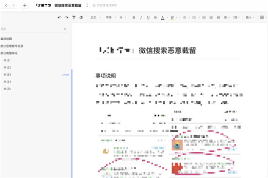The height and width of the screenshot is (178, 268).
Task: Jump to 部分恶意账号名录 in outline
Action: [12, 46]
